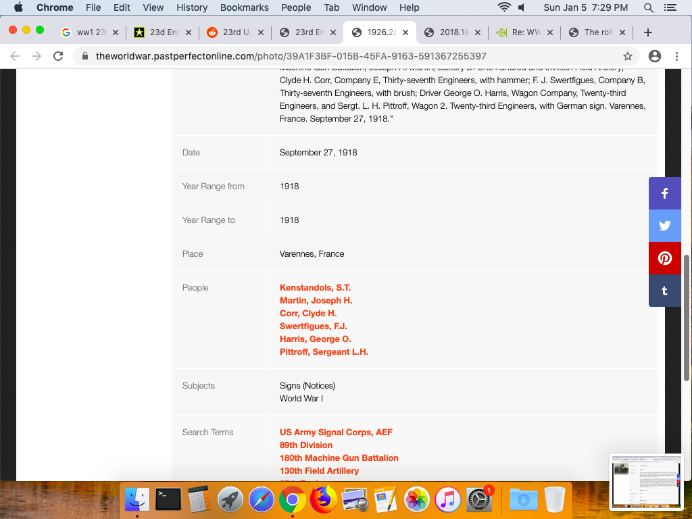Click the Pittroff, Sergeant L.H. link
This screenshot has width=692, height=519.
[x=324, y=351]
